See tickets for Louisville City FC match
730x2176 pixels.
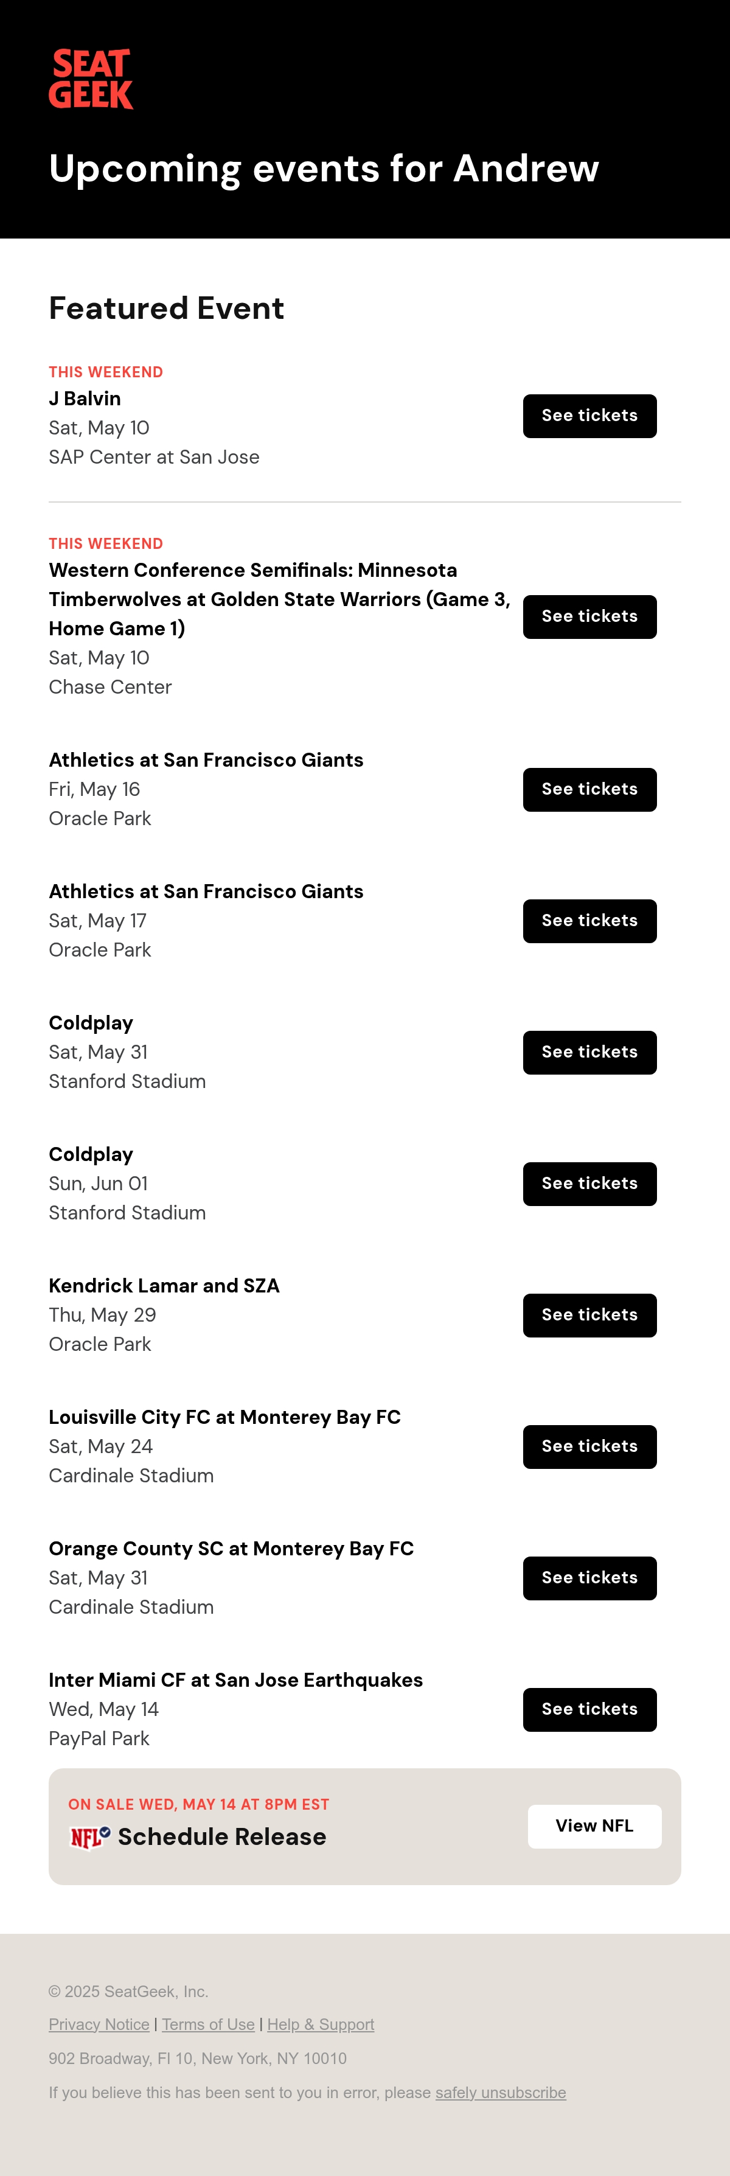point(589,1447)
